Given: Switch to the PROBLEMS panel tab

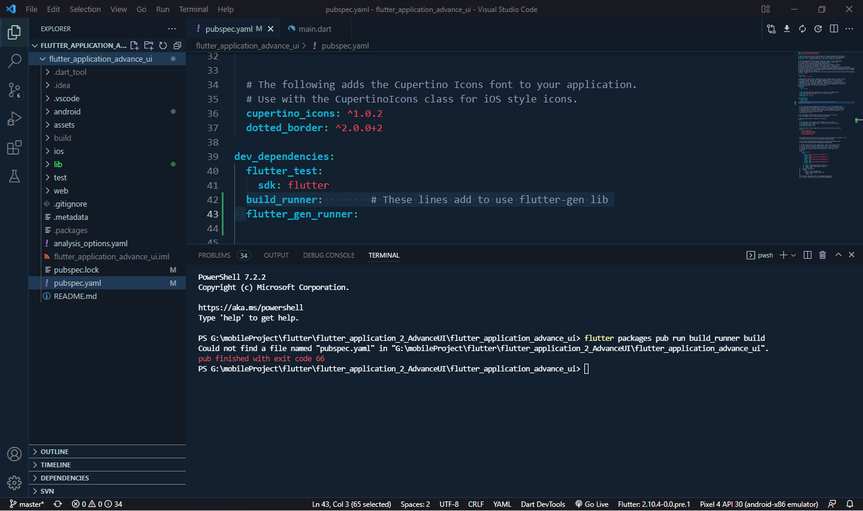Looking at the screenshot, I should 224,255.
